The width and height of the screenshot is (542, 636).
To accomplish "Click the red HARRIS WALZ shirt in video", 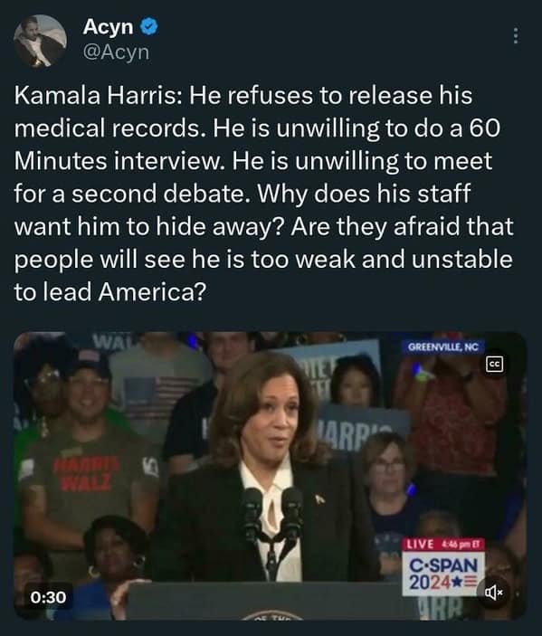I will click(x=86, y=473).
